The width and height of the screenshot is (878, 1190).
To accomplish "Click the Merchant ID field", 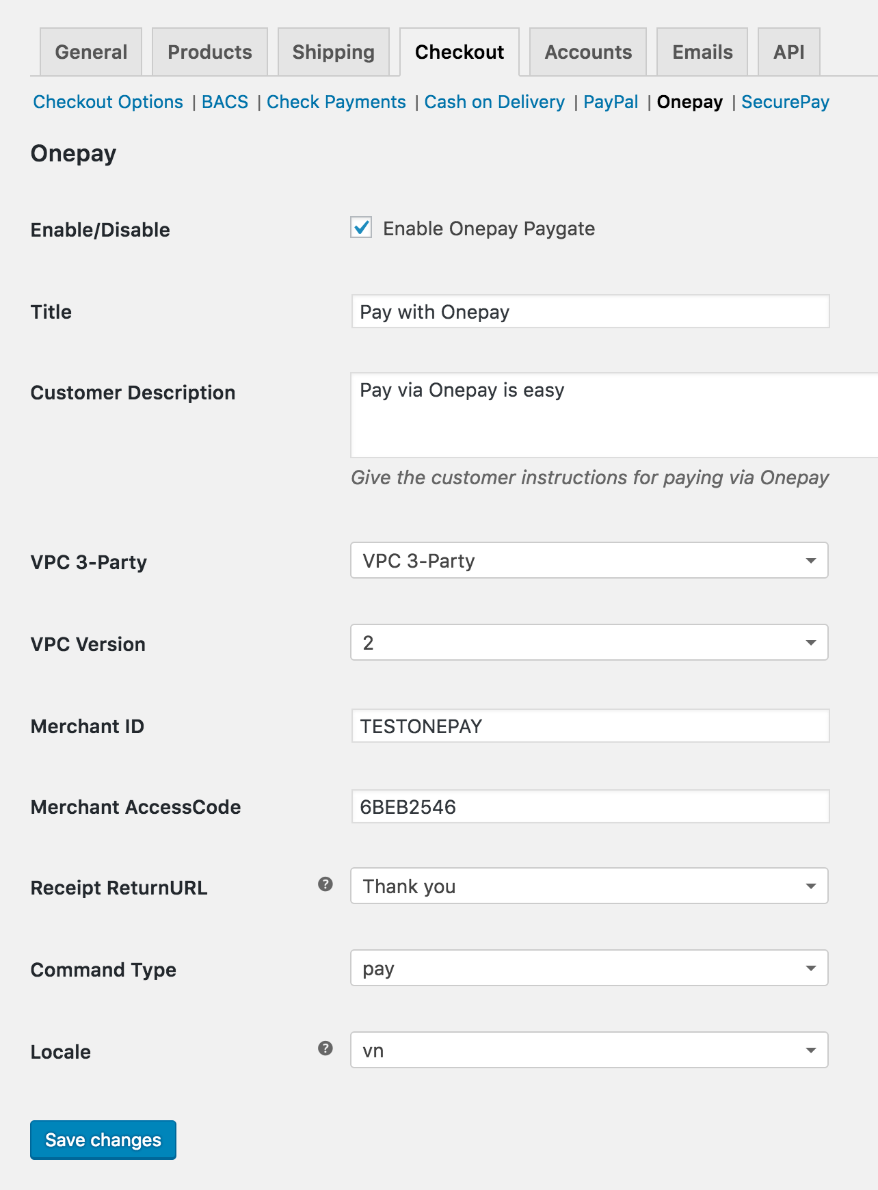I will coord(590,726).
